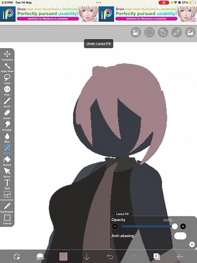197x263 pixels.
Task: Select the Text tool
Action: point(7,184)
